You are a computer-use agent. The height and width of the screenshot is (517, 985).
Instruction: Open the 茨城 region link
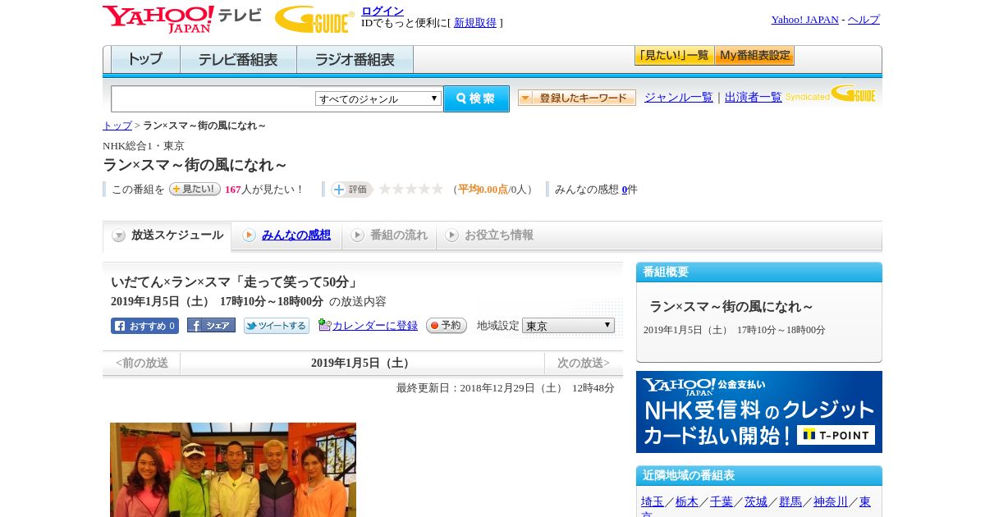point(756,501)
